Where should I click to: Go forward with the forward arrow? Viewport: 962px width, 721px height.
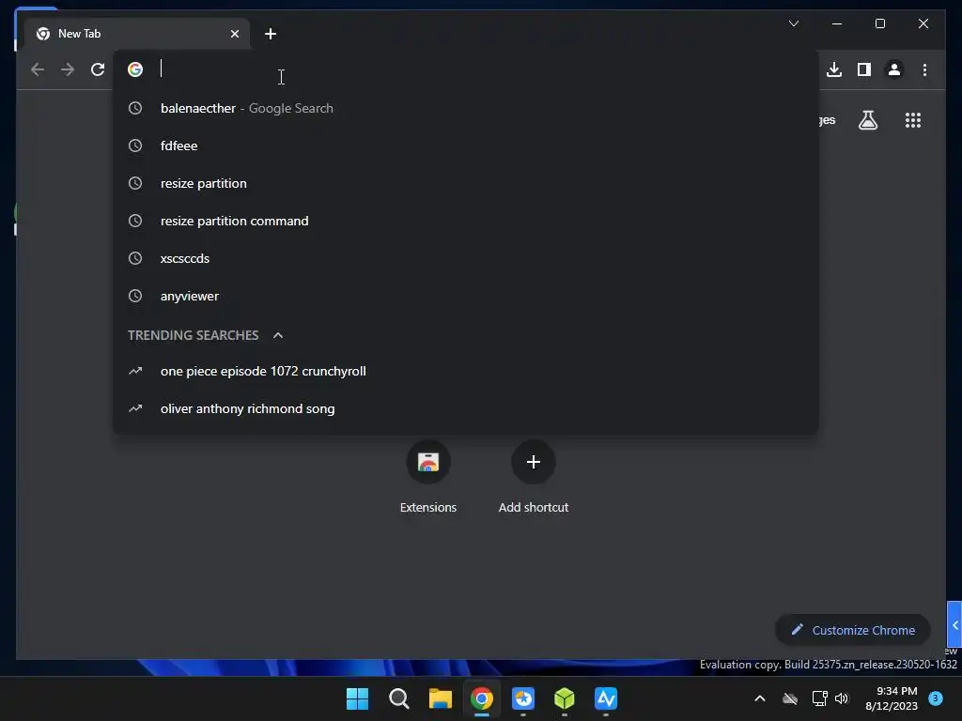[x=68, y=69]
